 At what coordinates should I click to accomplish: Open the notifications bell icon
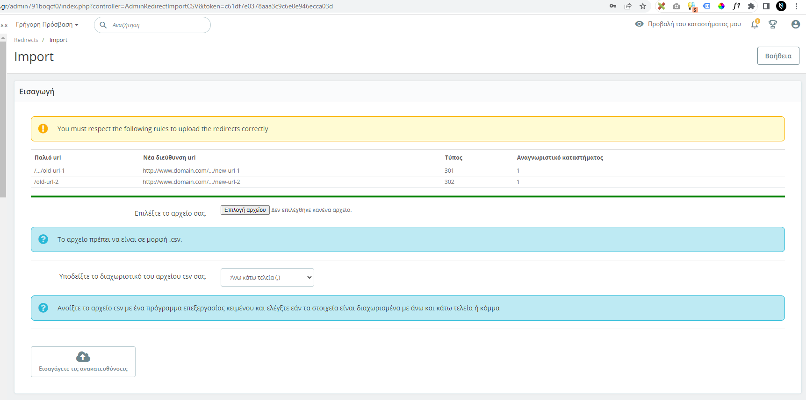click(755, 24)
